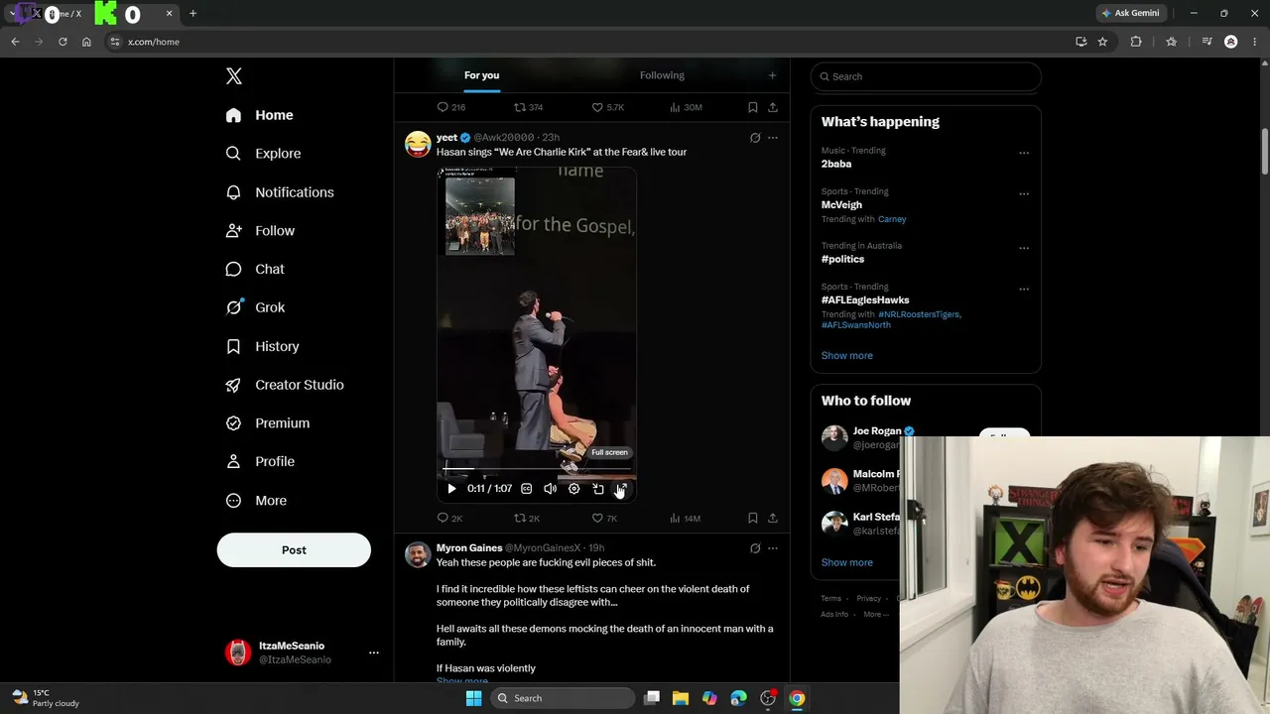
Task: Show more trends under What's happening
Action: (x=847, y=356)
